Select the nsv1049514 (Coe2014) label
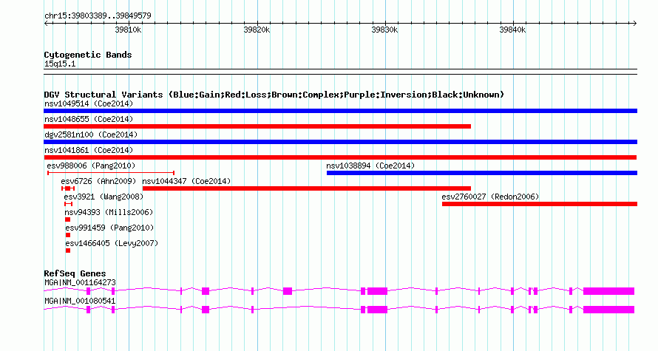Viewport: 658px width, 351px height. tap(89, 103)
